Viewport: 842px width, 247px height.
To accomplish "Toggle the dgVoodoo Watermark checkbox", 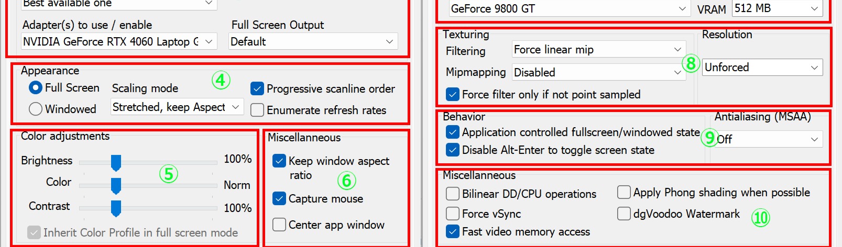I will 624,214.
